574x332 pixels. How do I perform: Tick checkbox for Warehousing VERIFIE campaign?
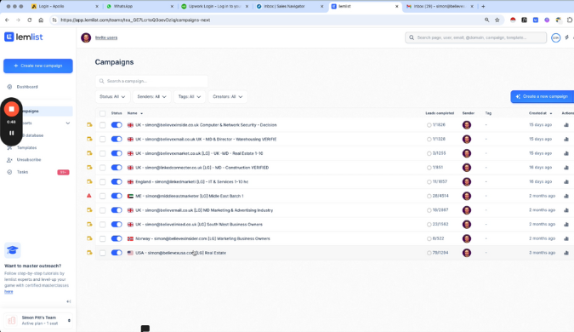pyautogui.click(x=103, y=140)
